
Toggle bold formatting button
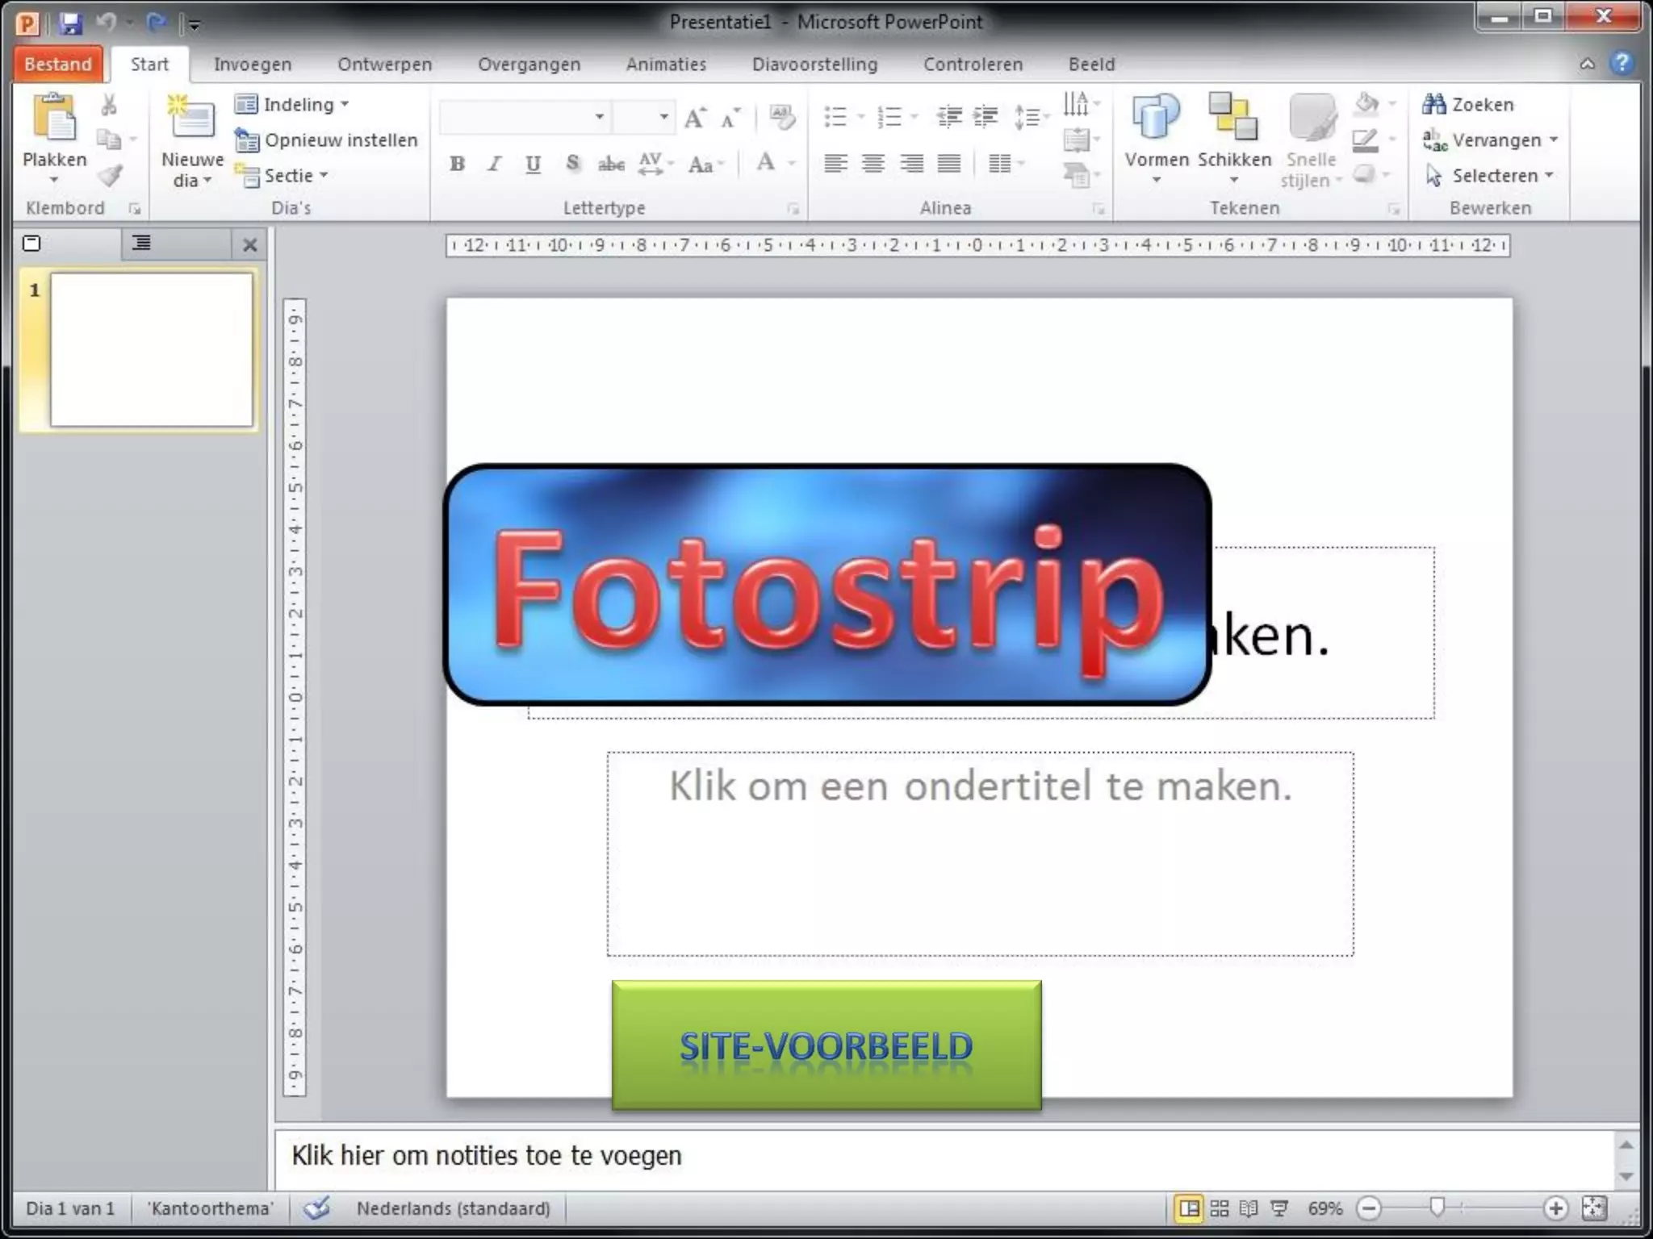(457, 164)
